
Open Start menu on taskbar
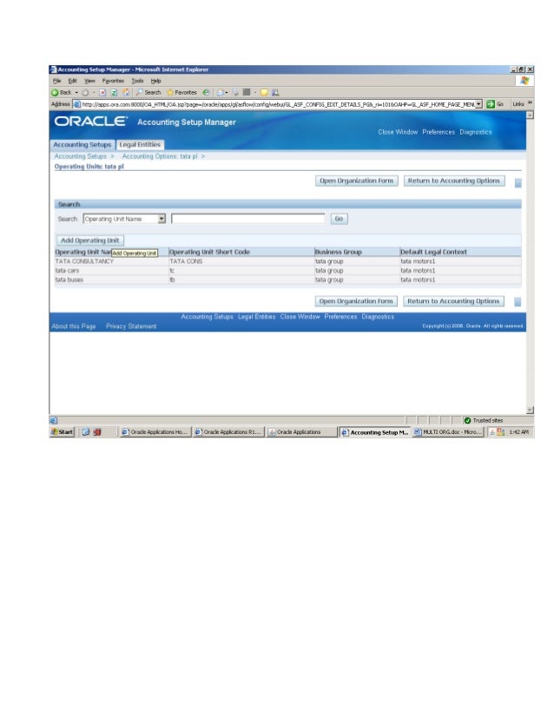[x=62, y=431]
